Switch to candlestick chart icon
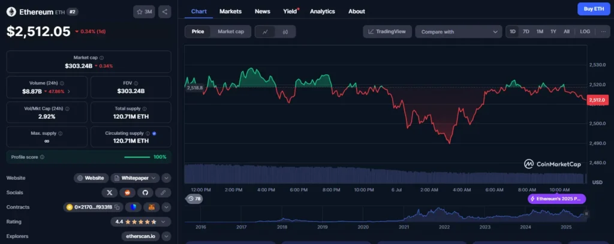 pyautogui.click(x=285, y=32)
